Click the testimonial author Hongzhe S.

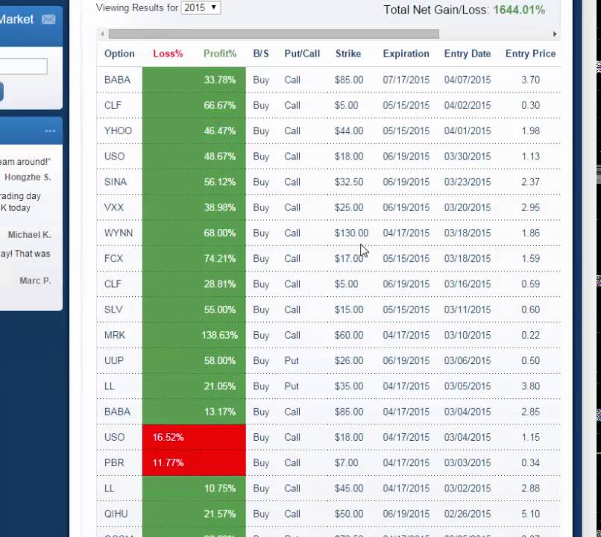pyautogui.click(x=28, y=178)
